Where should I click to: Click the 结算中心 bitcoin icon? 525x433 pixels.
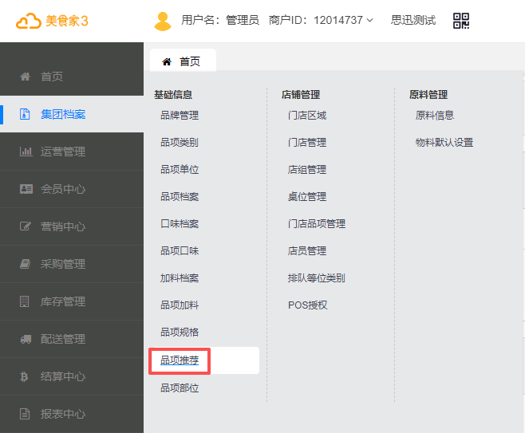(26, 376)
